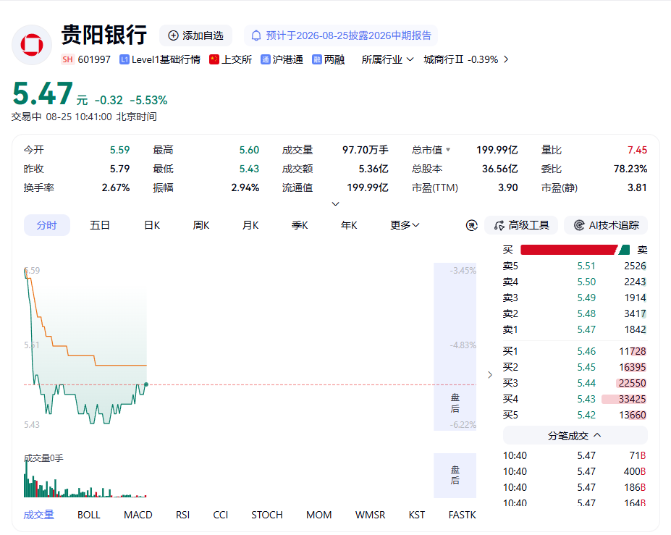Click the 10:40 trade of 186B
Screen dimensions: 671x535
point(575,487)
